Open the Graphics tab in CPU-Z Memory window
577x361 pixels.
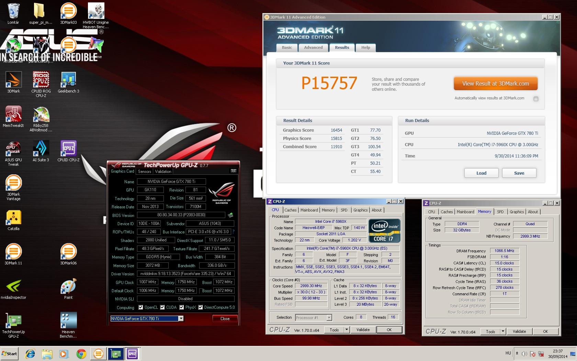[517, 212]
